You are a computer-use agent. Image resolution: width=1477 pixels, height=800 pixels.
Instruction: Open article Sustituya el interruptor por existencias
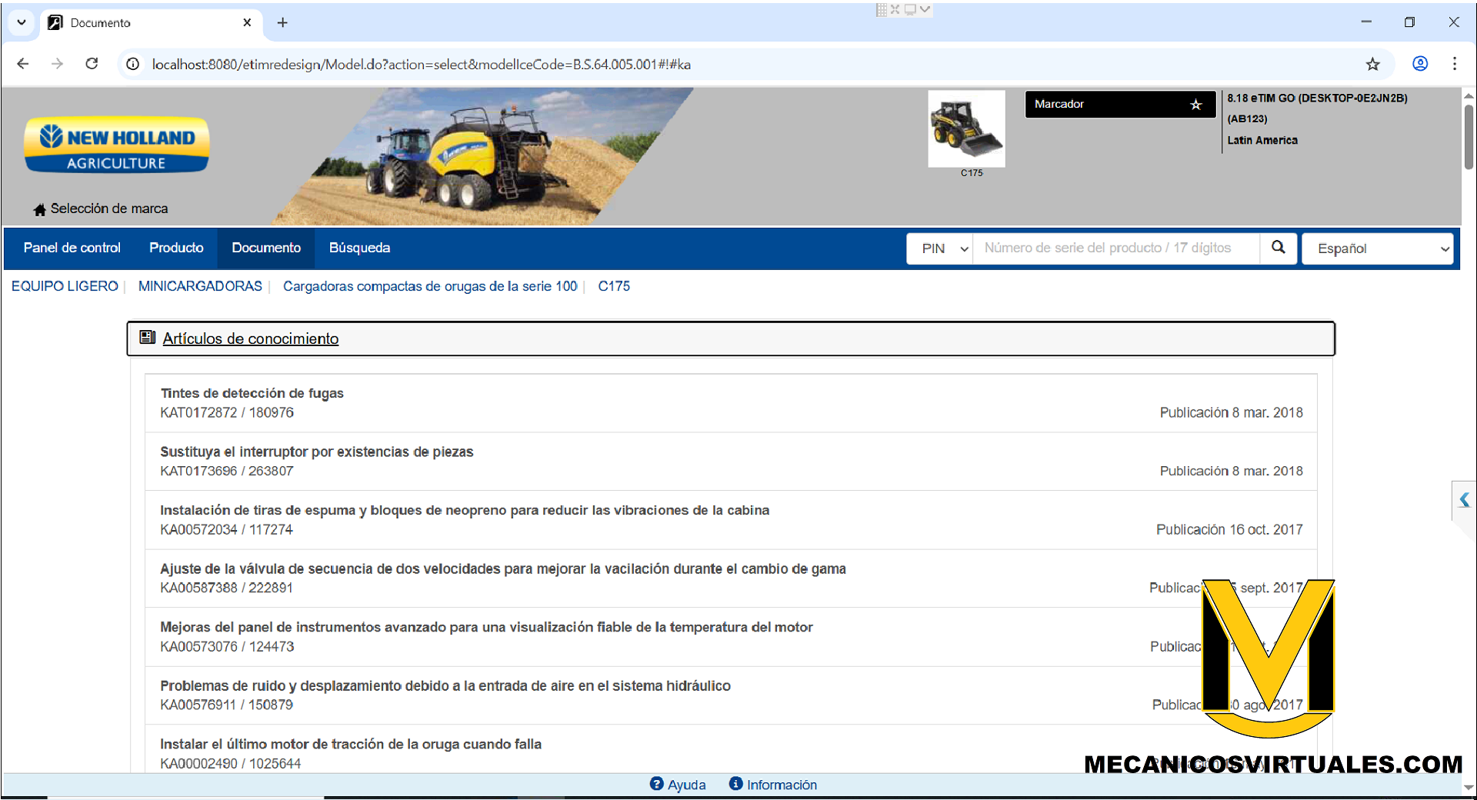(x=316, y=452)
